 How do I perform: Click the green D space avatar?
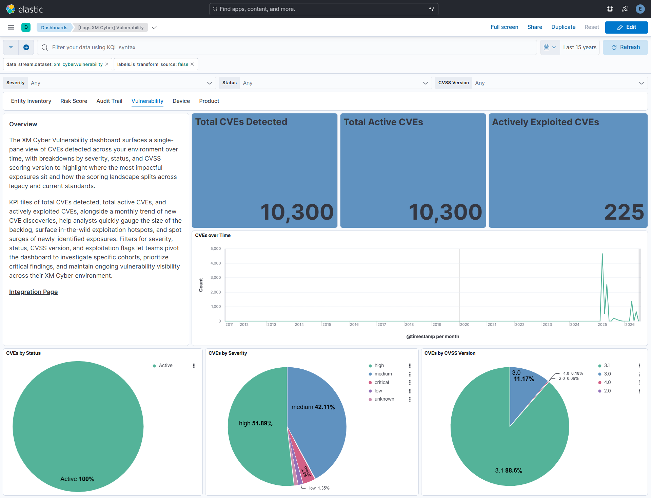[26, 27]
